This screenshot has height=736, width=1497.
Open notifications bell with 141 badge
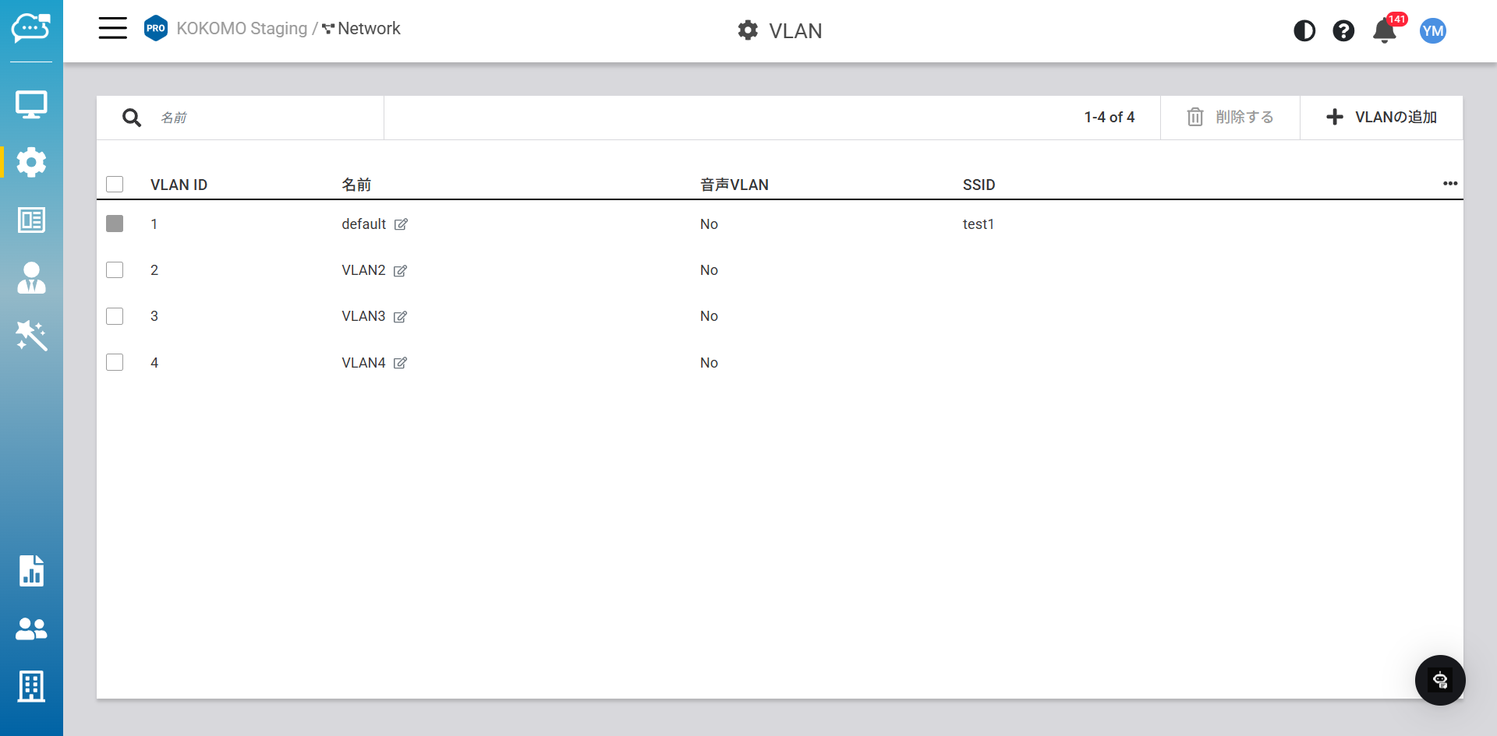coord(1385,31)
